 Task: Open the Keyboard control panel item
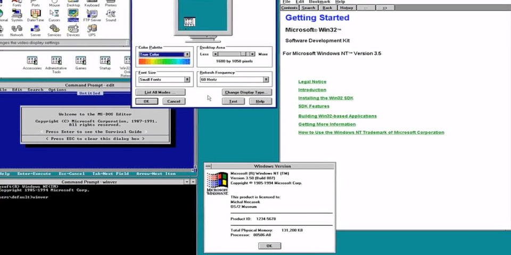click(x=92, y=4)
